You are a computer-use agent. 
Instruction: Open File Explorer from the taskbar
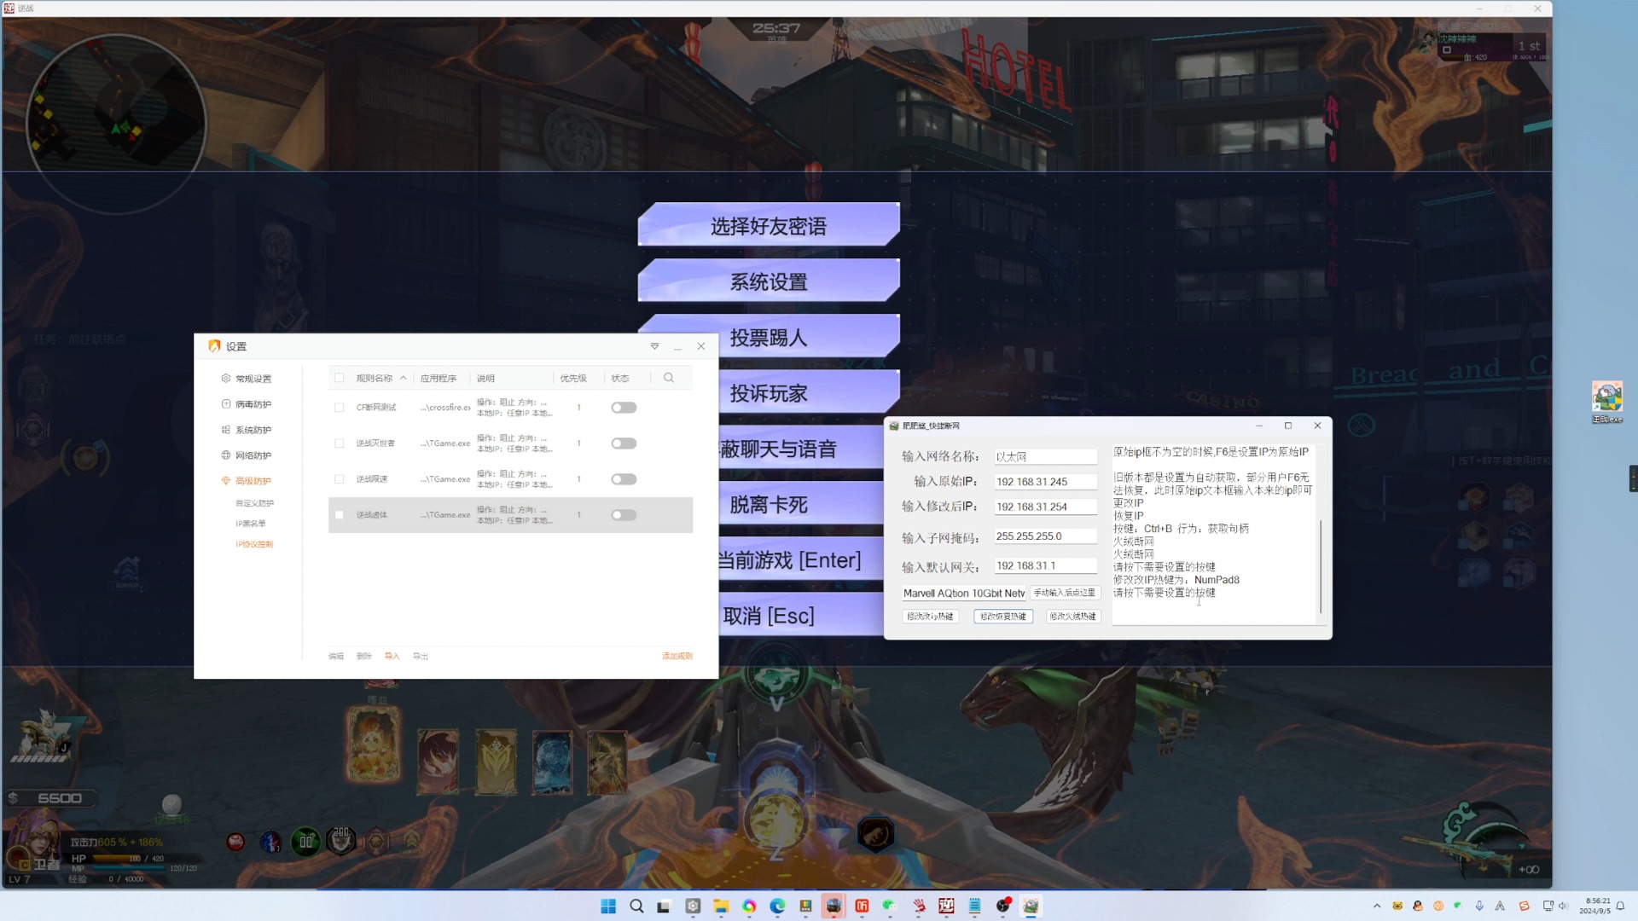[721, 907]
